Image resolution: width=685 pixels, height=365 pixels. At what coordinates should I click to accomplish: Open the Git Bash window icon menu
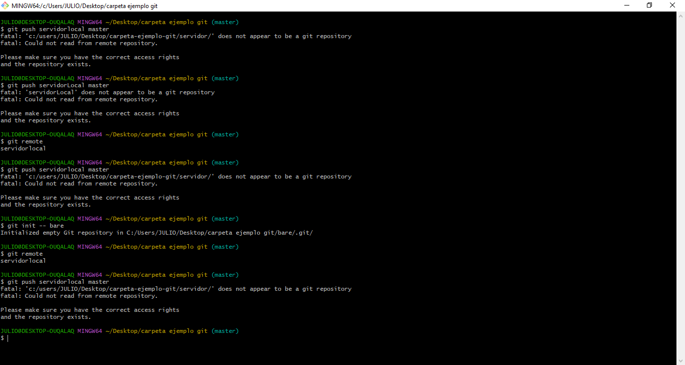point(6,6)
